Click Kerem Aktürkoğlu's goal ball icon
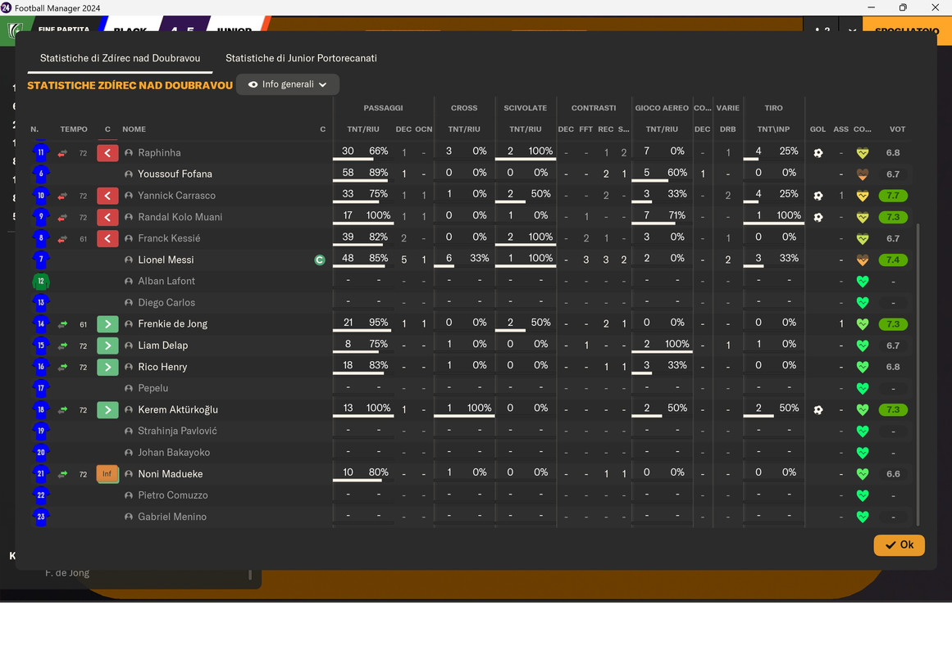 pyautogui.click(x=818, y=410)
